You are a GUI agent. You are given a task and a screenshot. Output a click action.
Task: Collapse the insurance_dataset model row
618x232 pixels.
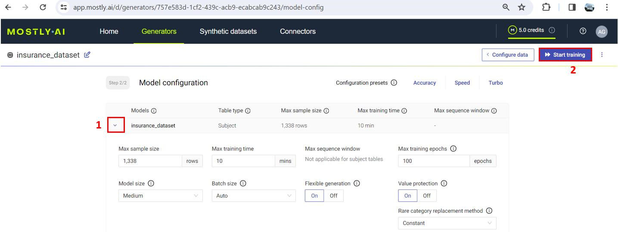[x=115, y=125]
